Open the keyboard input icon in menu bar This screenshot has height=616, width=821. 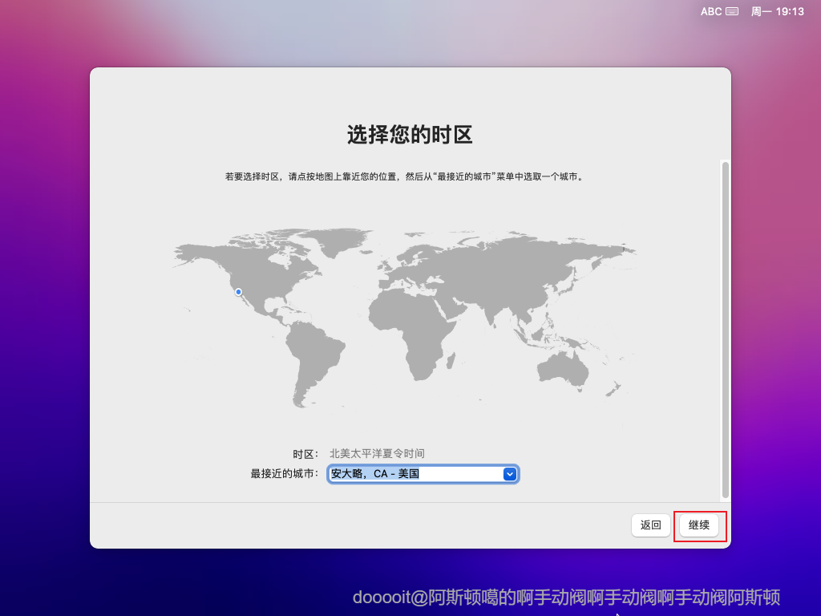pos(730,11)
